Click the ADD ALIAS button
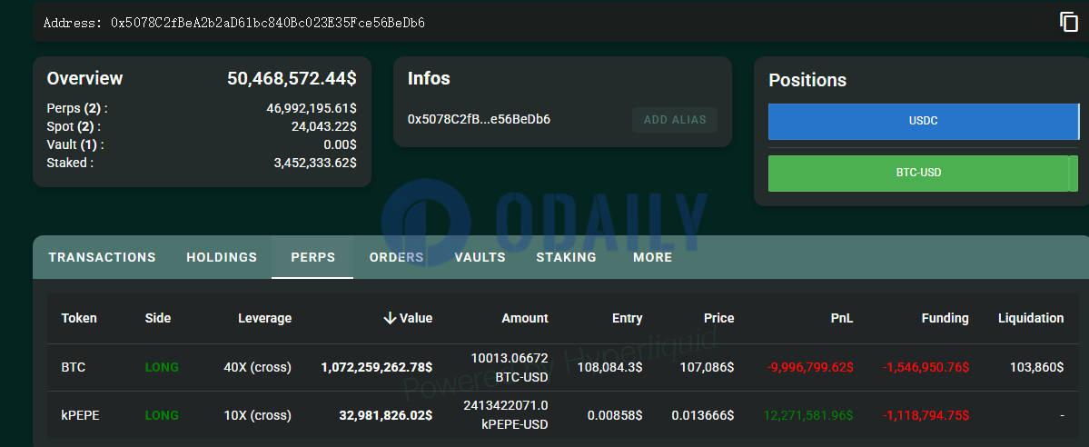This screenshot has width=1089, height=447. [674, 120]
